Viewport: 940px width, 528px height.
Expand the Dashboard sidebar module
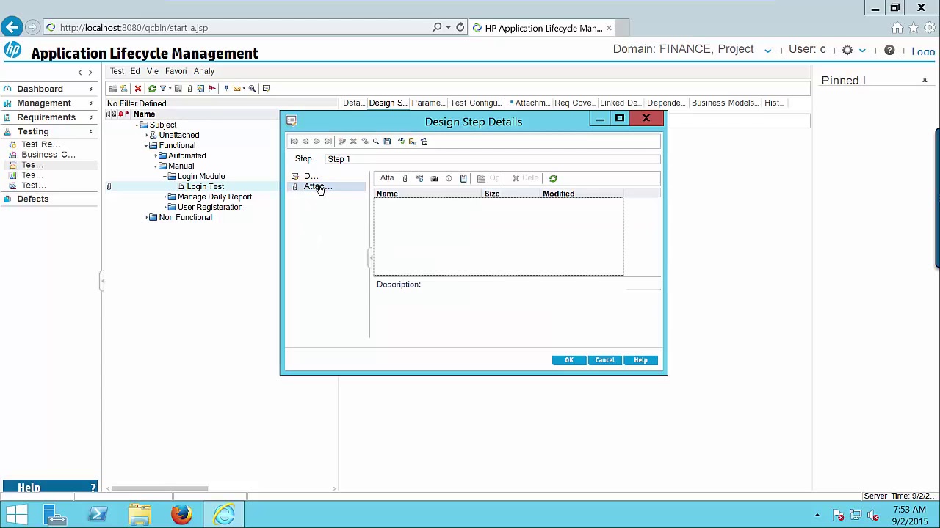point(90,89)
